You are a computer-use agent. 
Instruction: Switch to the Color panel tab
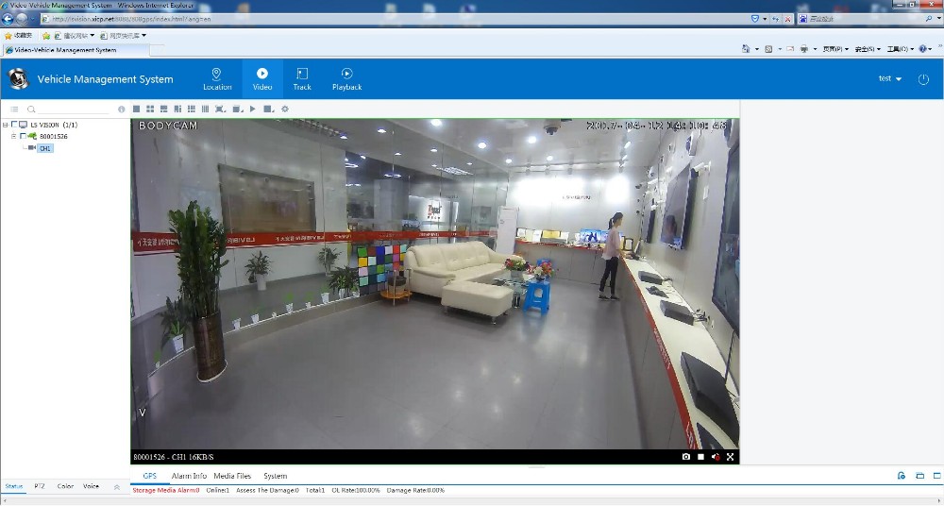click(x=65, y=486)
